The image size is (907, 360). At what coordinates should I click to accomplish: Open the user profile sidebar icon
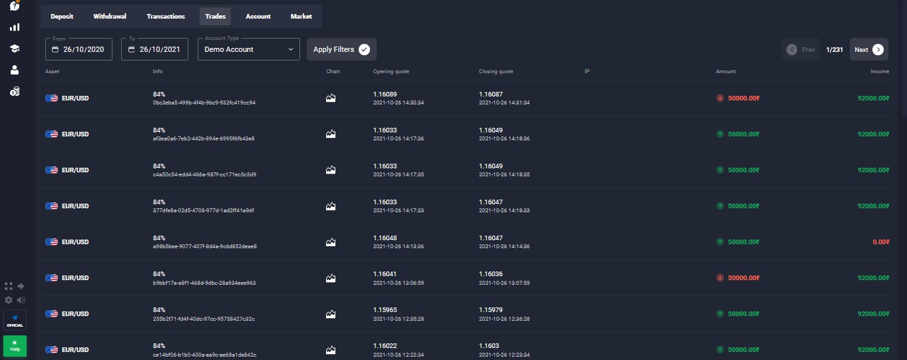(x=15, y=70)
